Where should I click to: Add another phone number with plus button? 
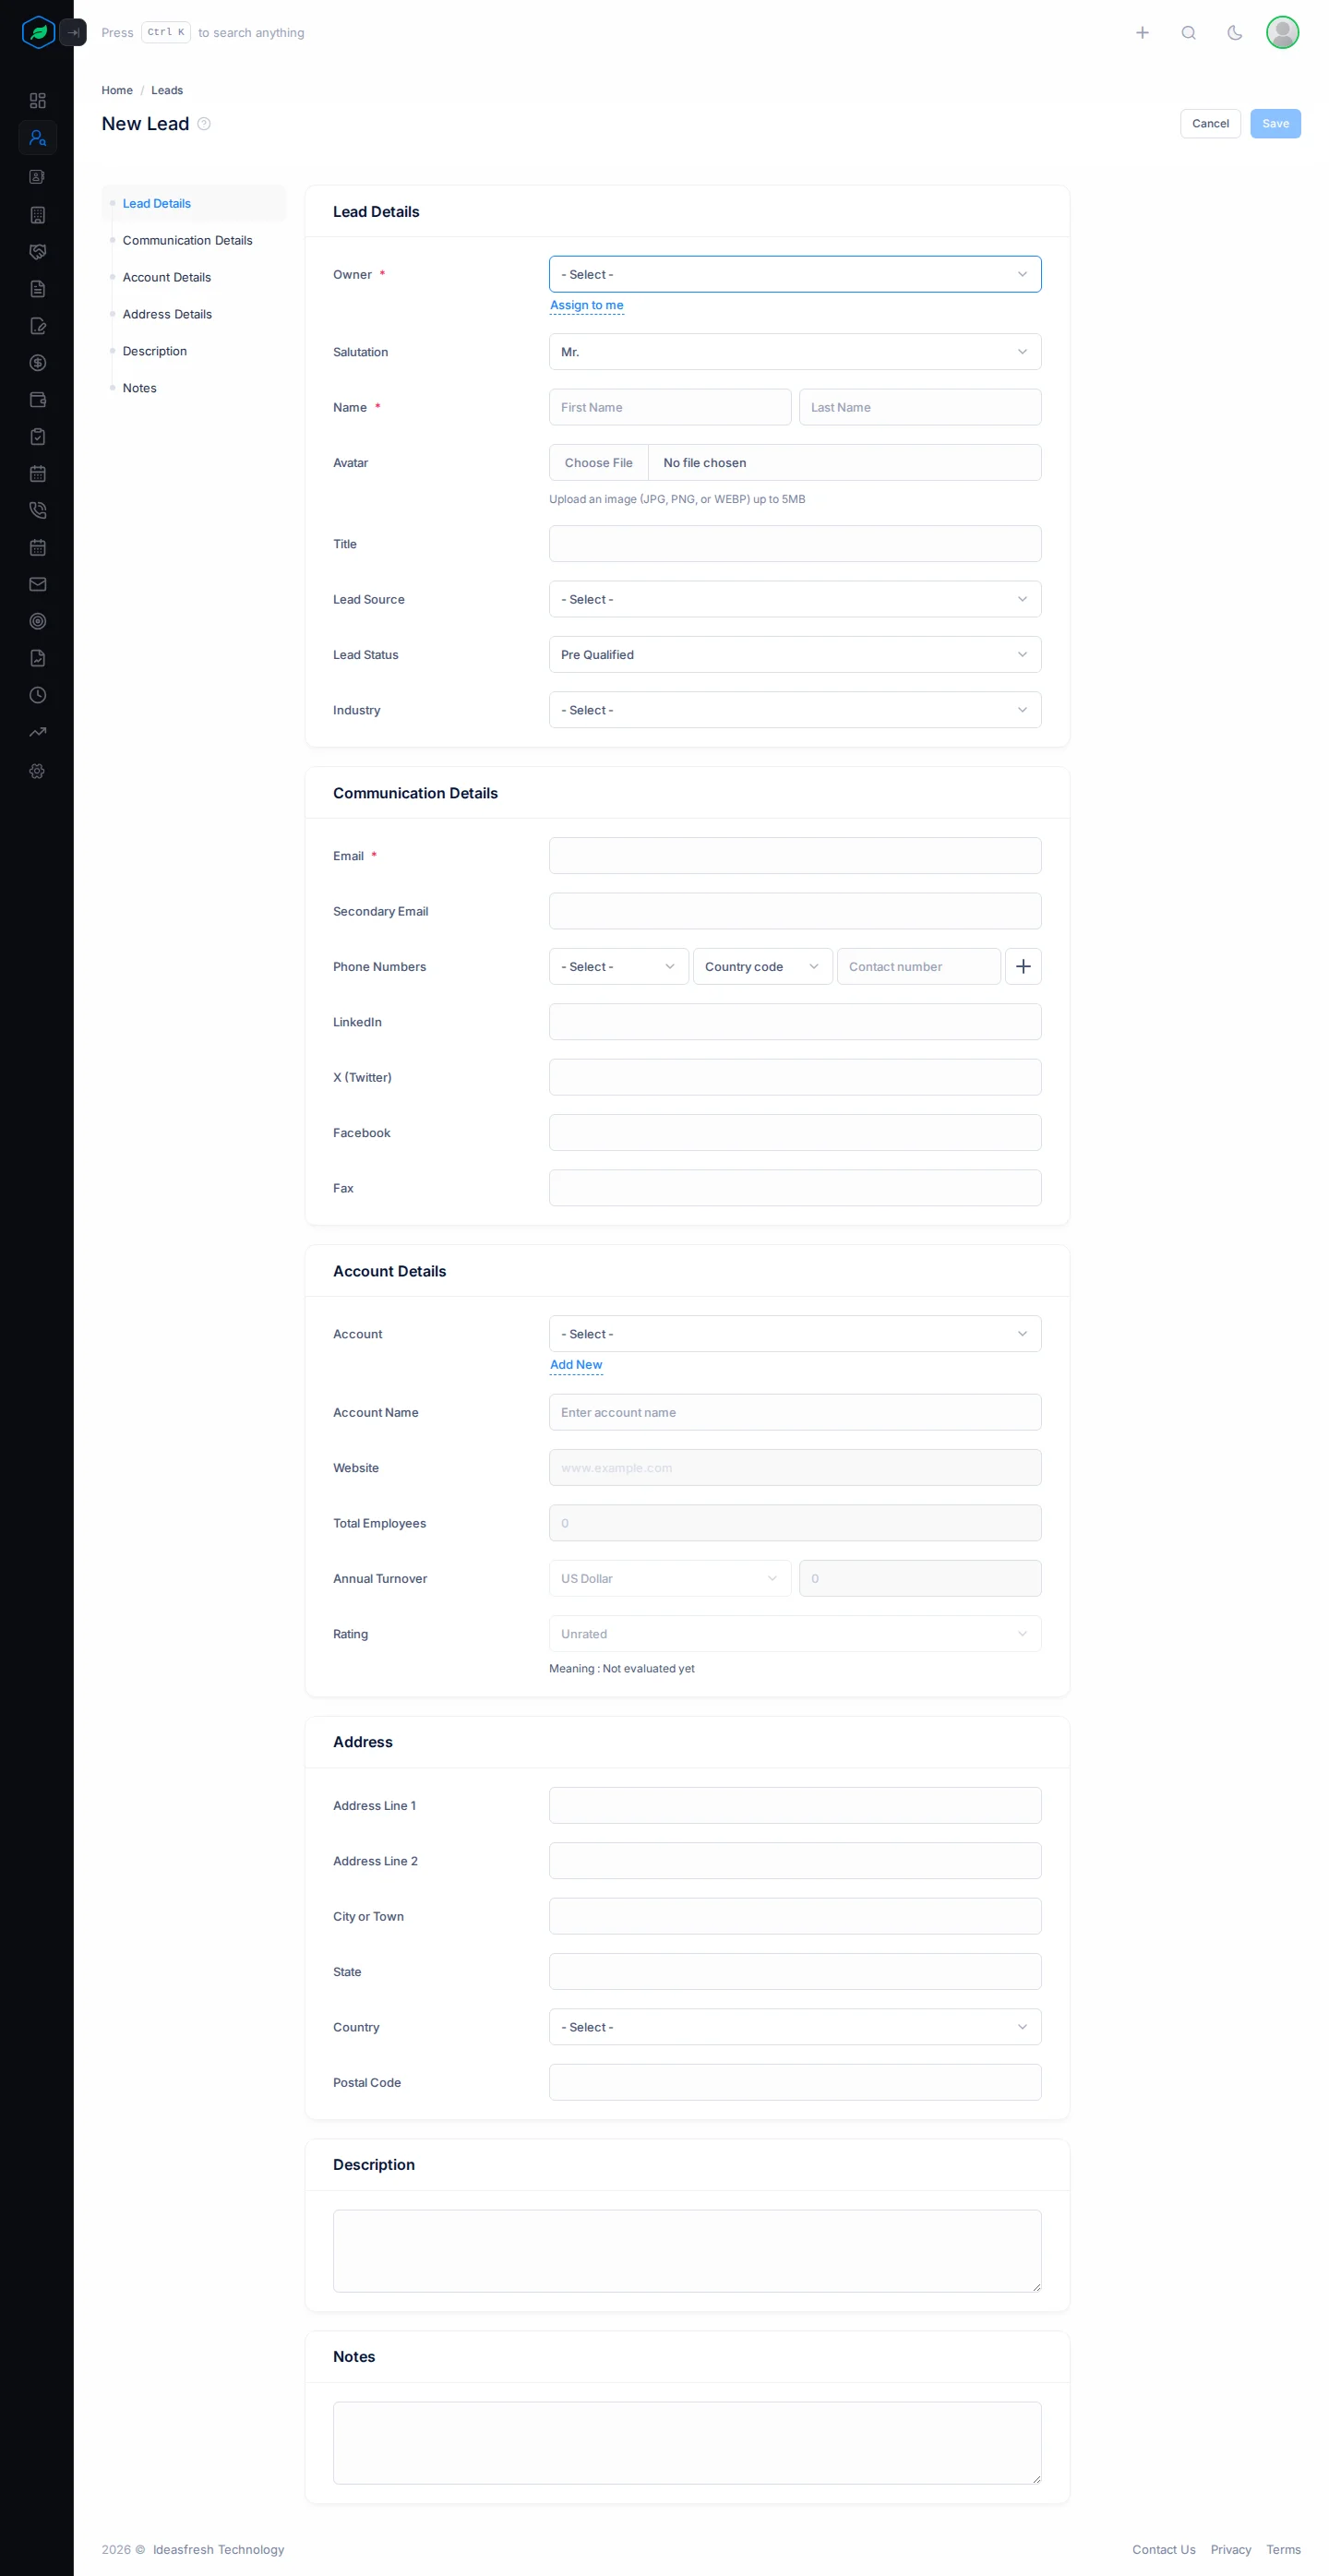coord(1023,967)
